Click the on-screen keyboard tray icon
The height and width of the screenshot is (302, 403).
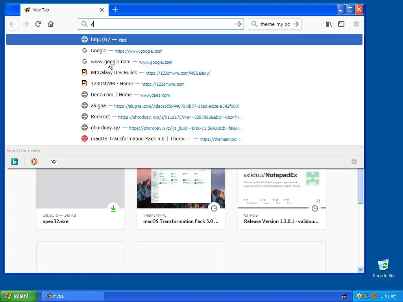[345, 296]
